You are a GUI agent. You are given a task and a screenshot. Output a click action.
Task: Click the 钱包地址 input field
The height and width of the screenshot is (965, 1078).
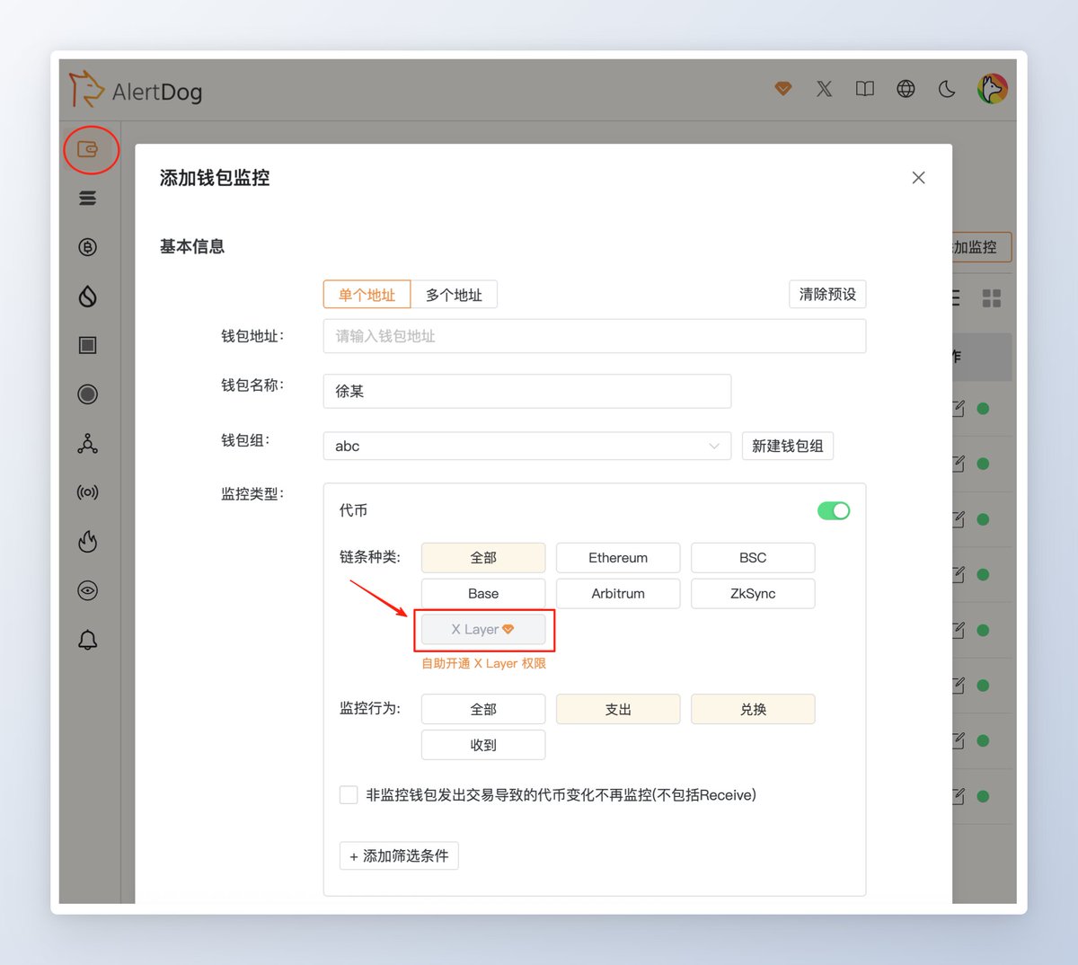(x=594, y=336)
